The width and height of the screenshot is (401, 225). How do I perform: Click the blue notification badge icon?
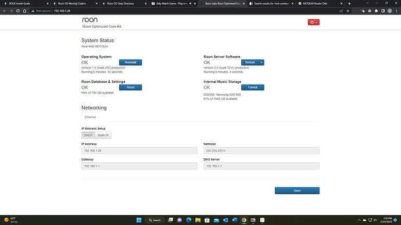pyautogui.click(x=395, y=220)
